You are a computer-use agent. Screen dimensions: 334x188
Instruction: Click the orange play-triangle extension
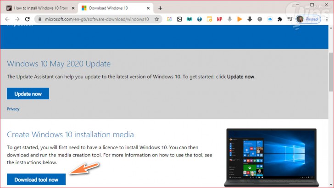239,19
